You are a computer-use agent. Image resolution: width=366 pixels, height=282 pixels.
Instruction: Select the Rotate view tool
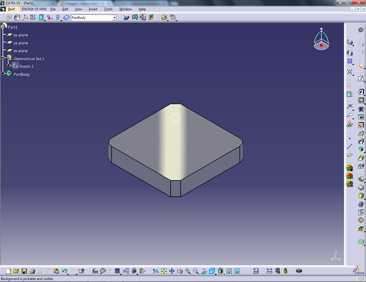(x=180, y=271)
